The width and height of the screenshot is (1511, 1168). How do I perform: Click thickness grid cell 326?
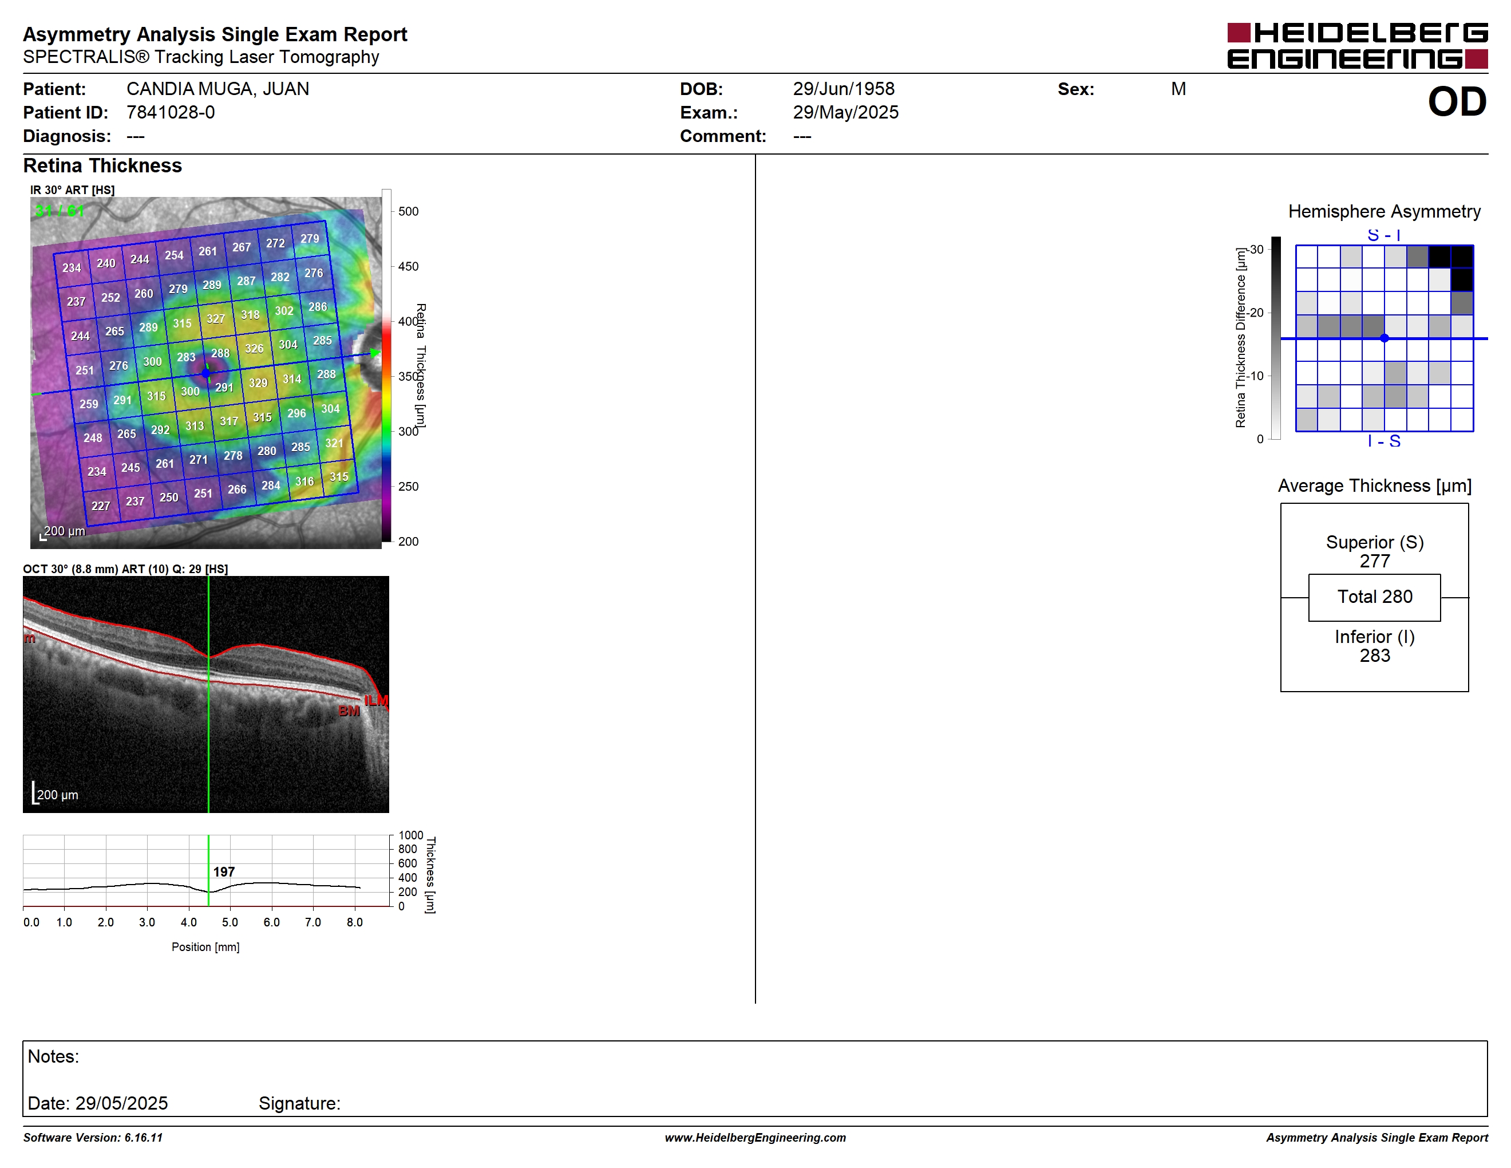pos(254,349)
